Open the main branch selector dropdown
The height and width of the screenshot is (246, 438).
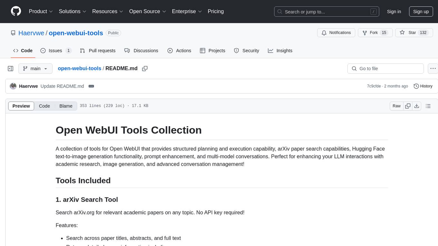click(35, 69)
